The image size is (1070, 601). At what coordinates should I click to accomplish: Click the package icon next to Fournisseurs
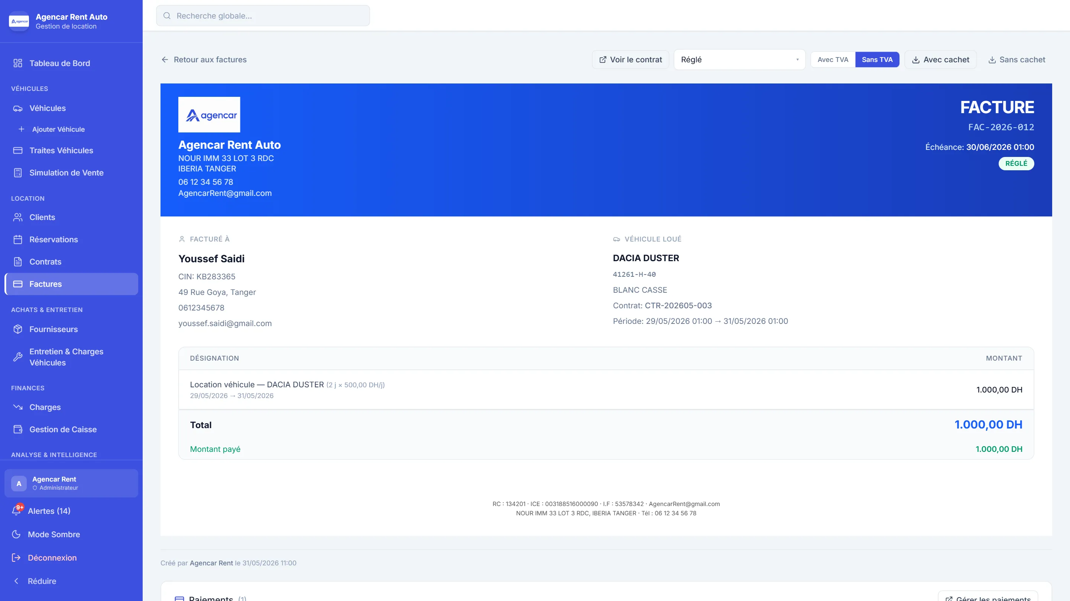tap(17, 329)
